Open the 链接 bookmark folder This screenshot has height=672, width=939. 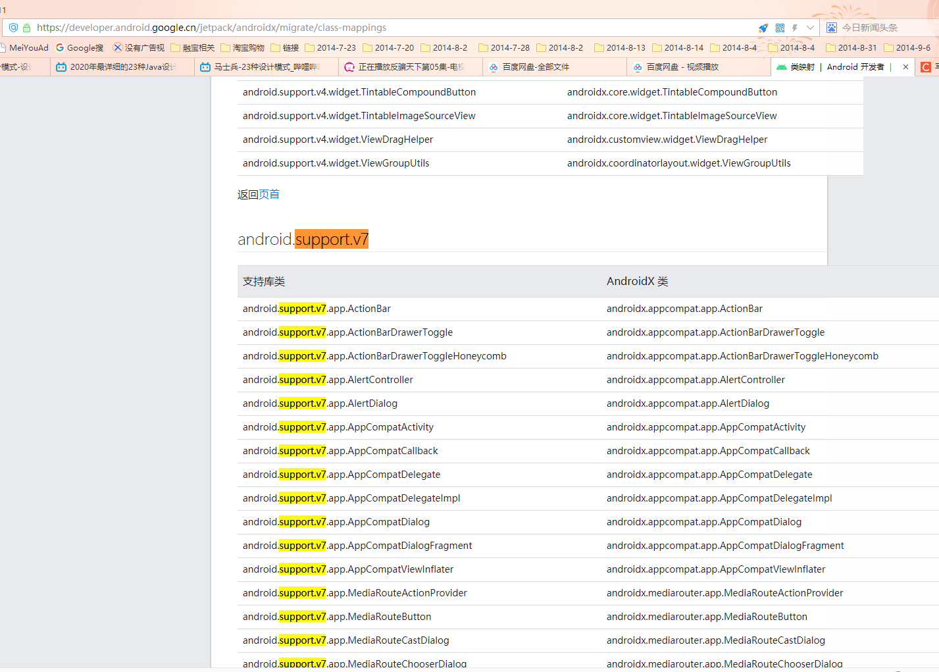point(285,47)
